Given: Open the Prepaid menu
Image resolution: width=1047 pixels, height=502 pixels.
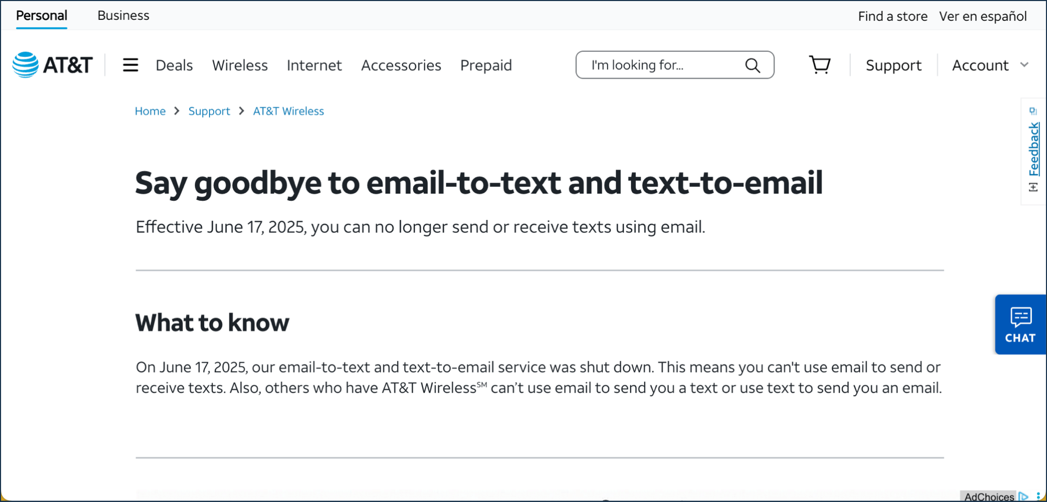Looking at the screenshot, I should [486, 65].
